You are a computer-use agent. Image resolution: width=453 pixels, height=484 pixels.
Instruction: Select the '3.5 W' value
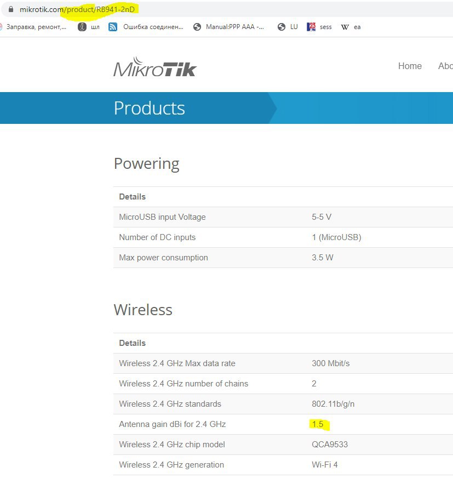pos(323,258)
